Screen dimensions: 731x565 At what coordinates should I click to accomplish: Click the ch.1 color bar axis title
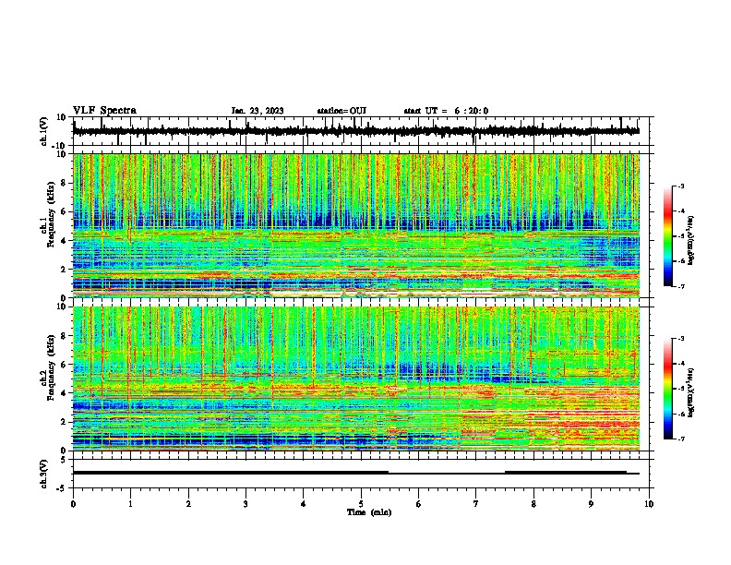pyautogui.click(x=691, y=241)
